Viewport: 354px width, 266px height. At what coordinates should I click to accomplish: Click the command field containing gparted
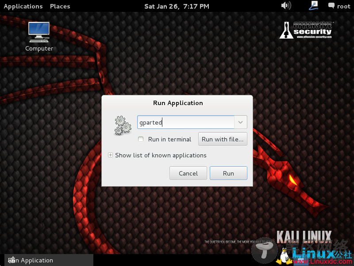click(x=186, y=122)
